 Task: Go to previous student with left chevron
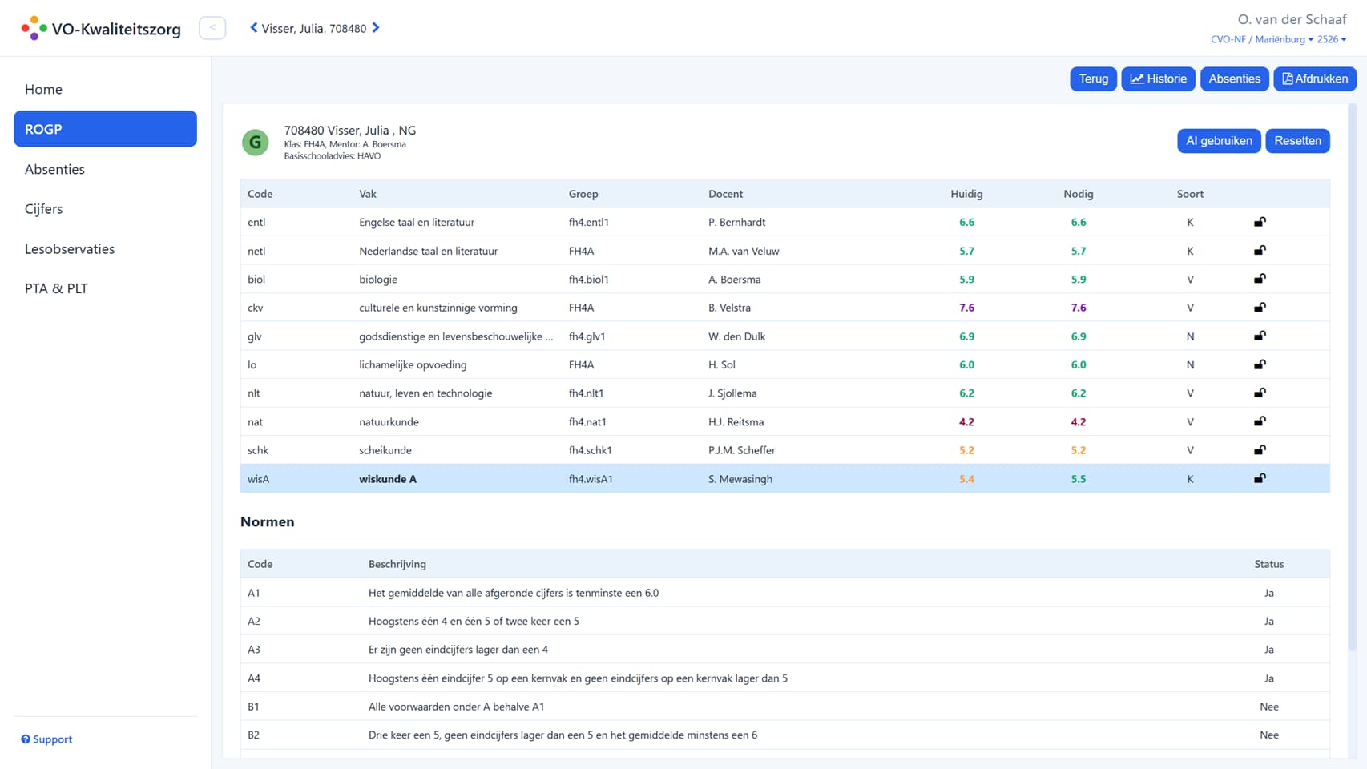tap(254, 28)
